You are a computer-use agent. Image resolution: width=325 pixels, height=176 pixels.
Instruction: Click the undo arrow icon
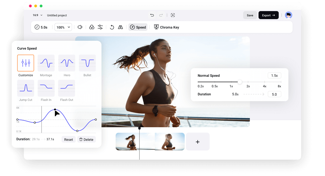[152, 15]
